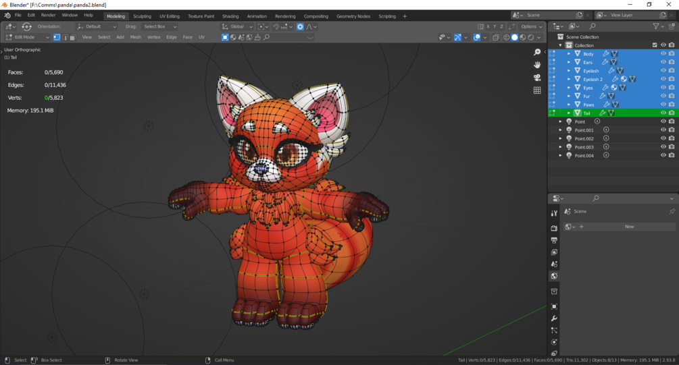Open Collection properties tab
The height and width of the screenshot is (365, 679).
pyautogui.click(x=554, y=291)
